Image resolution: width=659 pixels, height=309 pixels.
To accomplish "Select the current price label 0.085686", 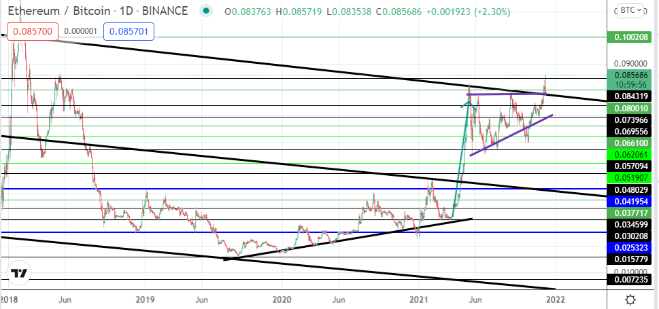I will (x=632, y=76).
